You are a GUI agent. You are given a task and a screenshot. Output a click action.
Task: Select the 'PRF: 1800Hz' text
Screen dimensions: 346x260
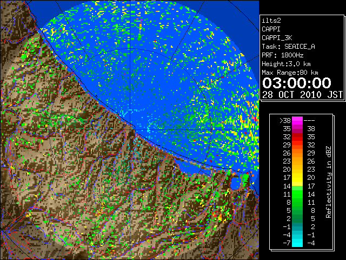283,55
